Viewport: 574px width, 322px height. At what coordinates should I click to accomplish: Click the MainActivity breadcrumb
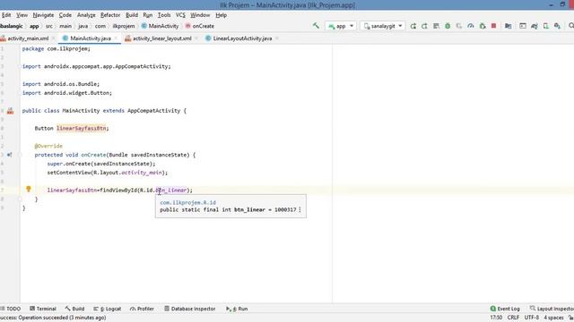(160, 26)
